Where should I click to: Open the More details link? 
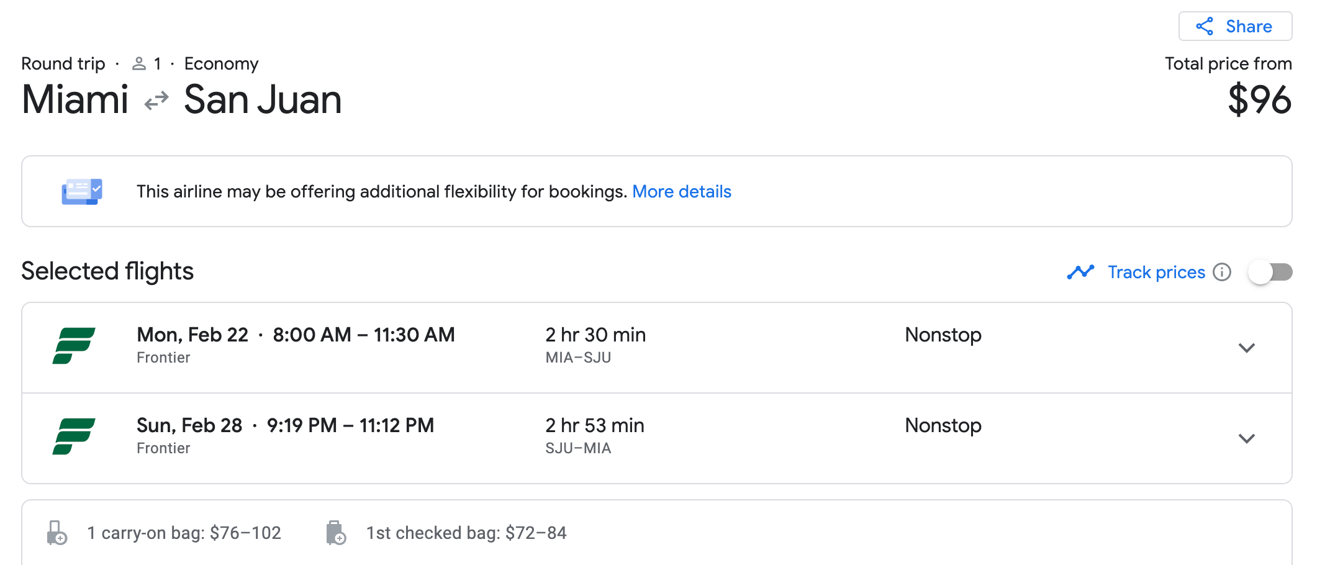pos(682,191)
